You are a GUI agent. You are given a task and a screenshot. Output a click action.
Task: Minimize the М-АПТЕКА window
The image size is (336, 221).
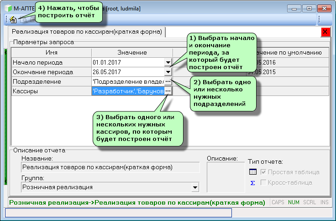(294, 9)
